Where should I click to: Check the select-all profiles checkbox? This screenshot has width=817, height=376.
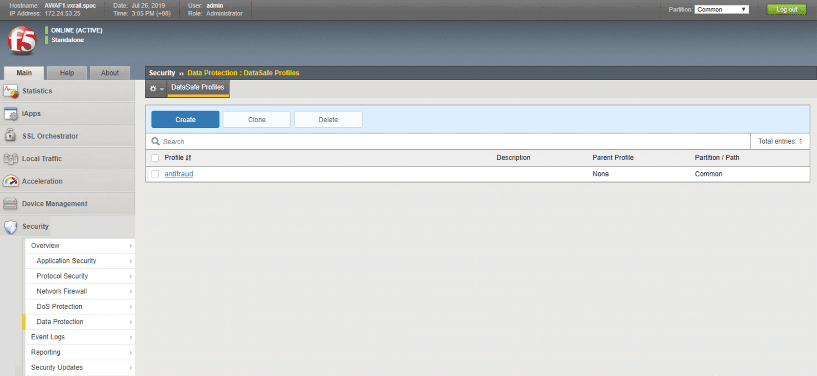tap(155, 158)
